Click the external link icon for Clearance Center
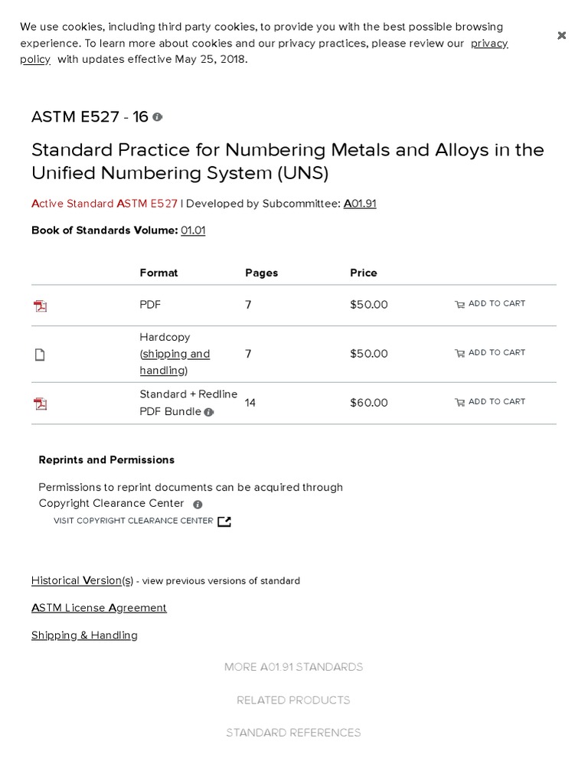Image resolution: width=588 pixels, height=784 pixels. click(x=224, y=521)
